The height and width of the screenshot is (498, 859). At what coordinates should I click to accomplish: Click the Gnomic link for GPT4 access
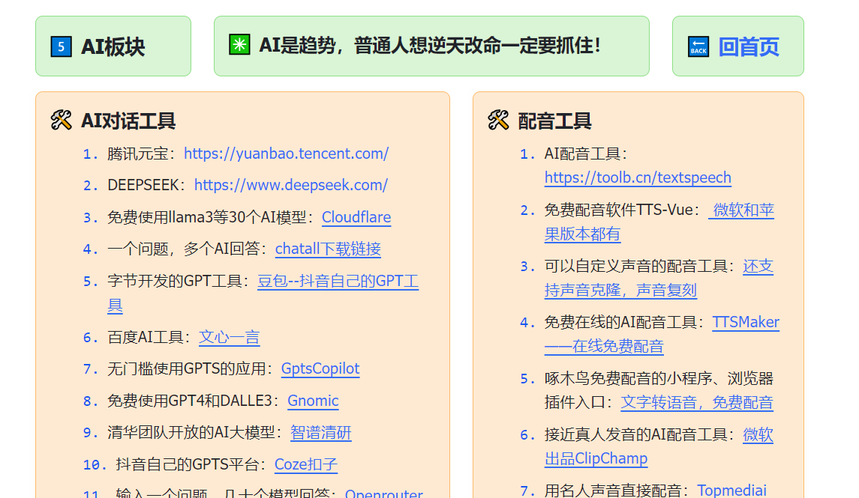tap(313, 401)
